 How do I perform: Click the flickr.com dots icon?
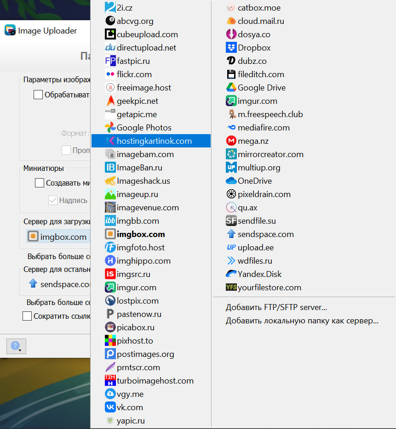pyautogui.click(x=110, y=74)
